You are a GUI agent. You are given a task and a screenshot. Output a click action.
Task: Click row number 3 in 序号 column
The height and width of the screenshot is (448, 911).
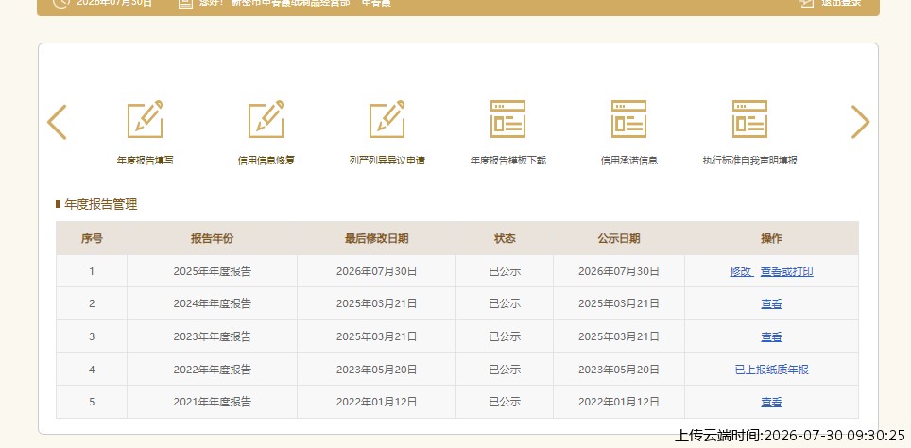tap(92, 336)
